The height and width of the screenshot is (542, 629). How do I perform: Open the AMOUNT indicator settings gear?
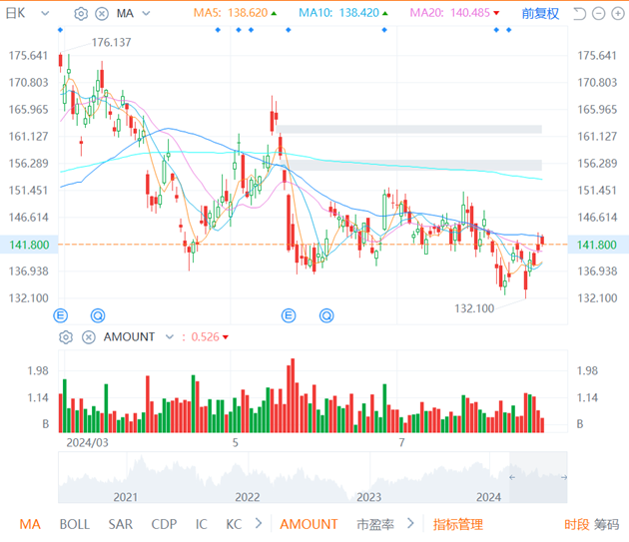point(66,337)
